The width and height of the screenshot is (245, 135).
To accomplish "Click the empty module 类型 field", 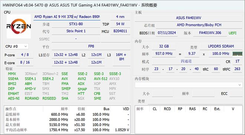I will pyautogui.click(x=195, y=101).
